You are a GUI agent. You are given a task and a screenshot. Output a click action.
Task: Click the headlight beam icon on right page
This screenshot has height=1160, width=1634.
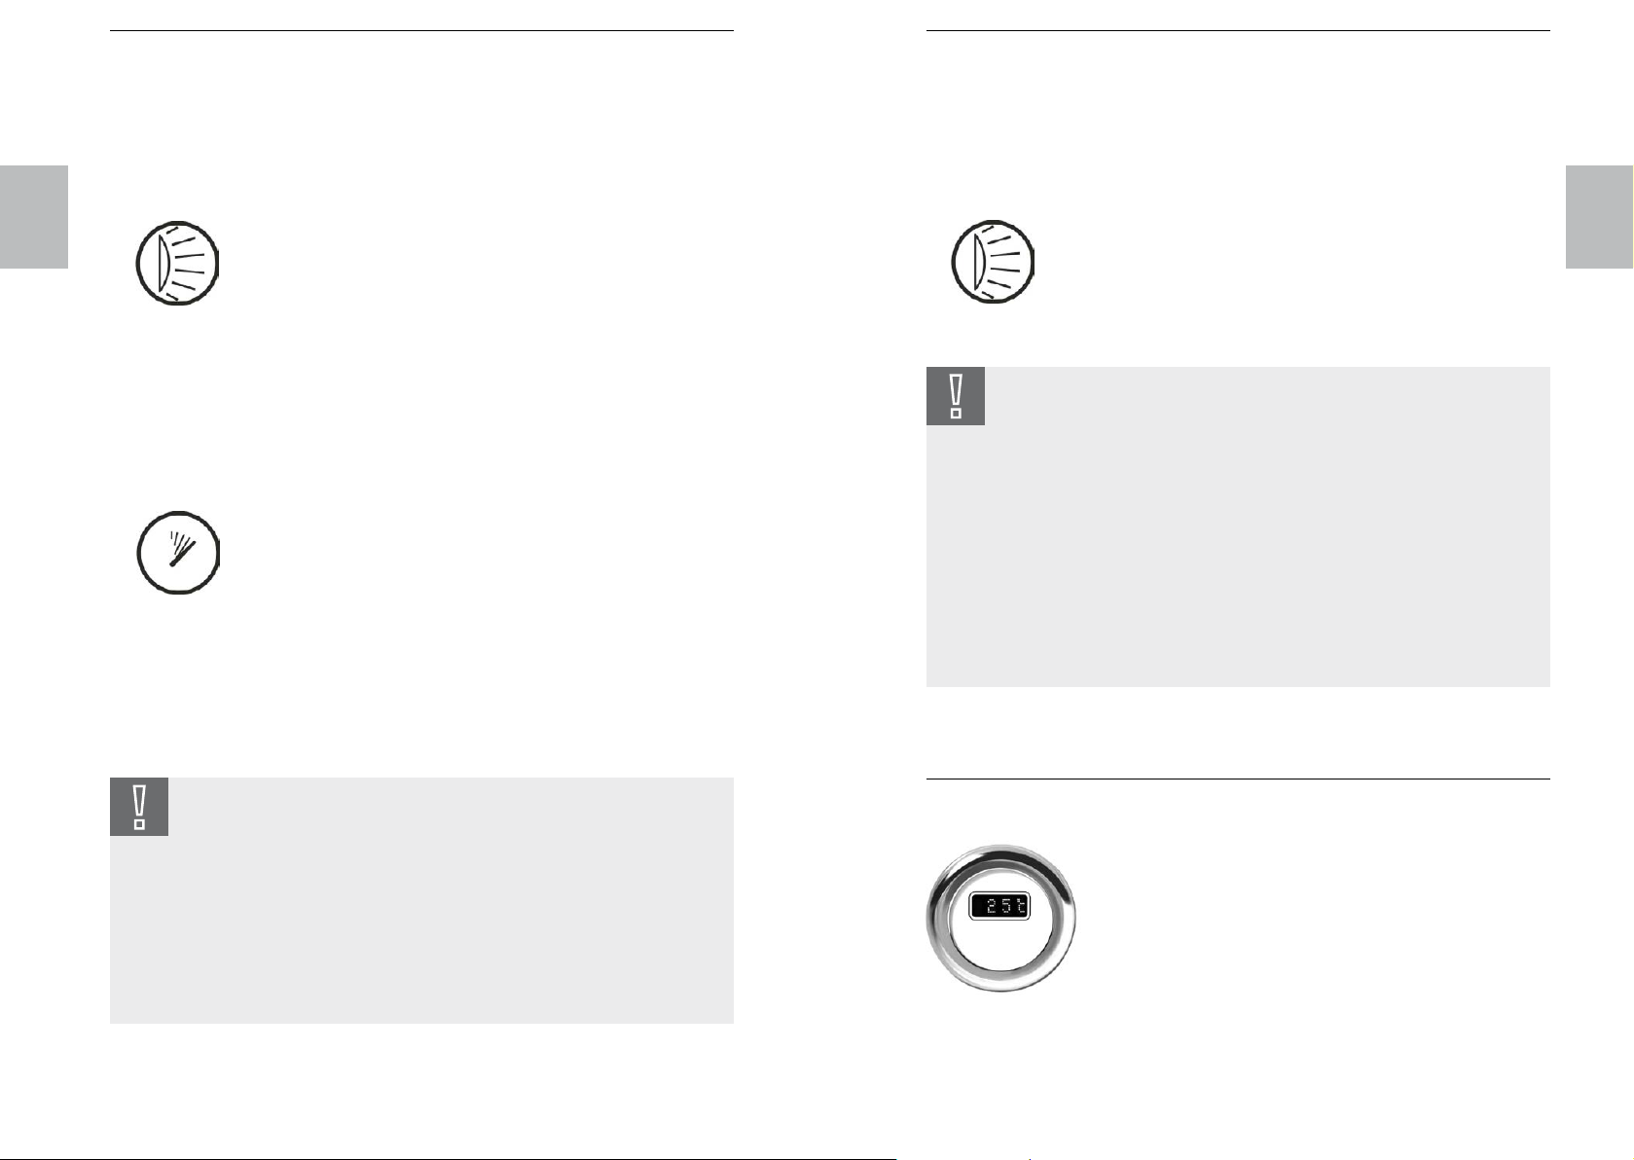click(993, 263)
